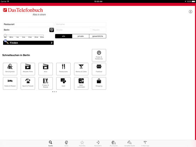Tap the Geldautomaten EC tile
The width and height of the screenshot is (196, 147).
81,83
